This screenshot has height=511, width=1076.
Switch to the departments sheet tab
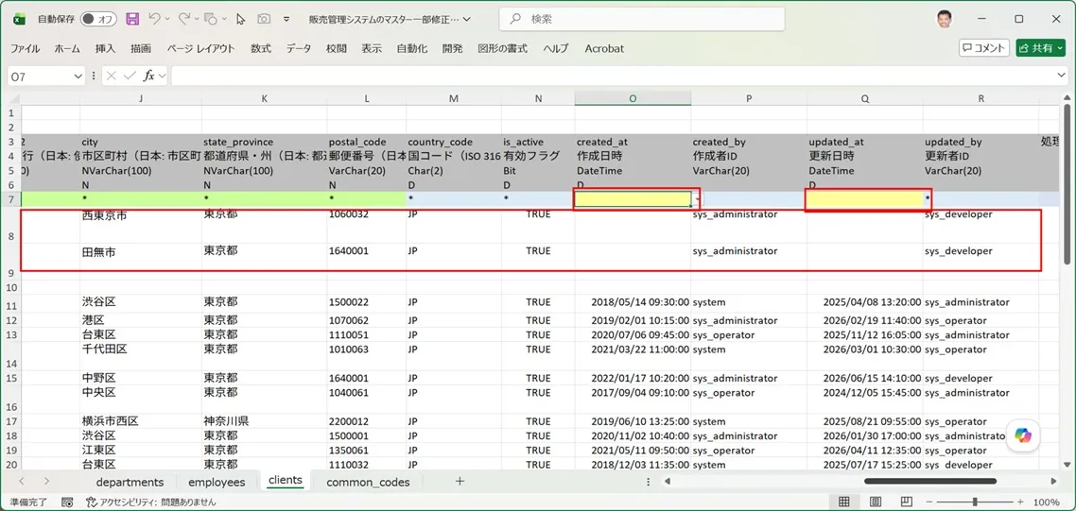coord(130,482)
